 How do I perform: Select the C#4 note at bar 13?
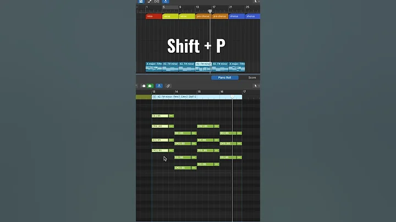coord(160,126)
